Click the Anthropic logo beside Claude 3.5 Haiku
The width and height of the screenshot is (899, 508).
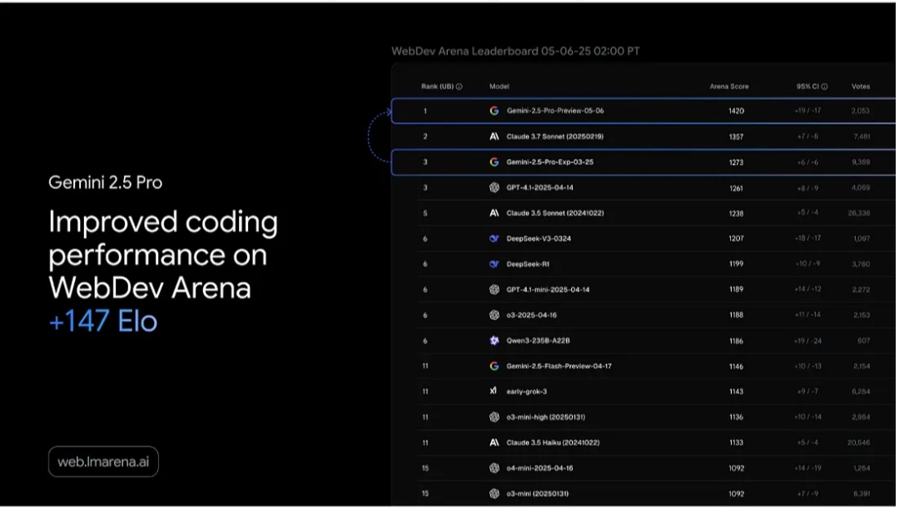[x=494, y=442]
